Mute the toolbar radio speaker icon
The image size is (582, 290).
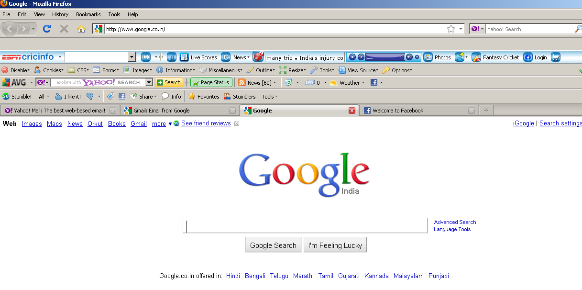click(409, 57)
